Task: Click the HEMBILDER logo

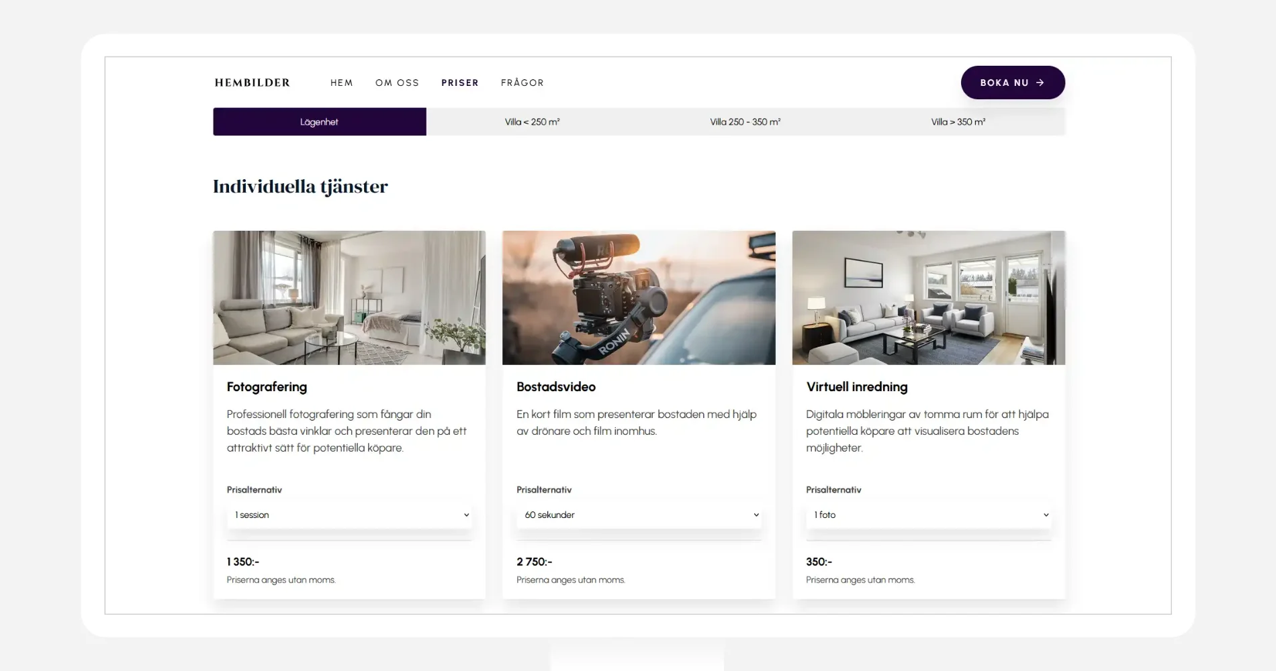Action: [x=253, y=83]
